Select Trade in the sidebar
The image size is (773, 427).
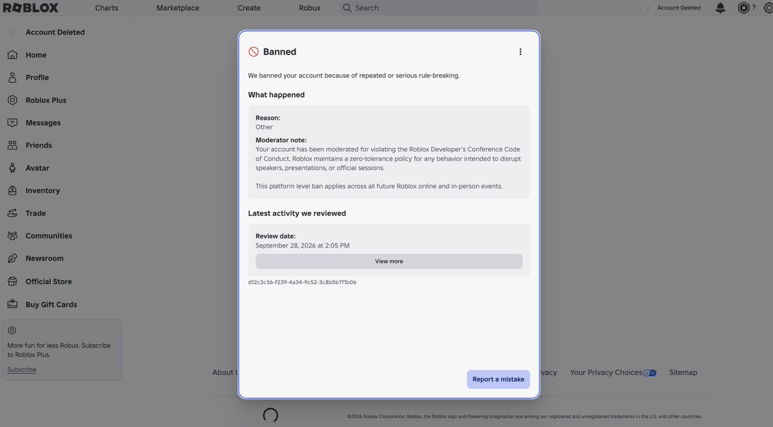[x=35, y=213]
